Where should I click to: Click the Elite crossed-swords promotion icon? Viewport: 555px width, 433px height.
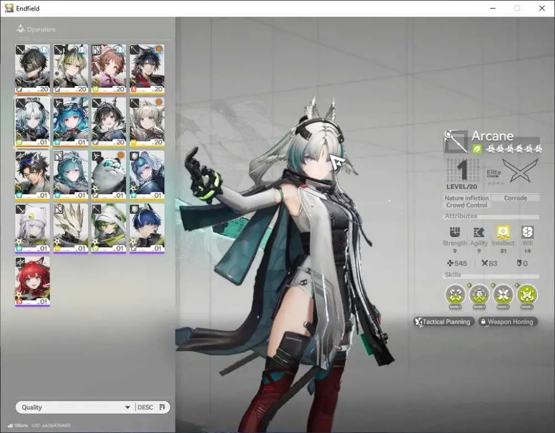[x=521, y=170]
